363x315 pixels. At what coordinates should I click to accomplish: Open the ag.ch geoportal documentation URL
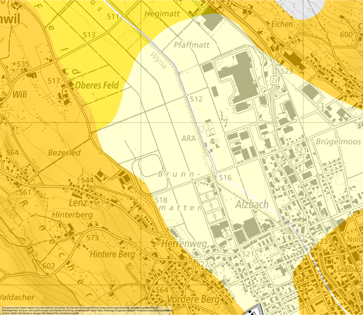(134, 310)
